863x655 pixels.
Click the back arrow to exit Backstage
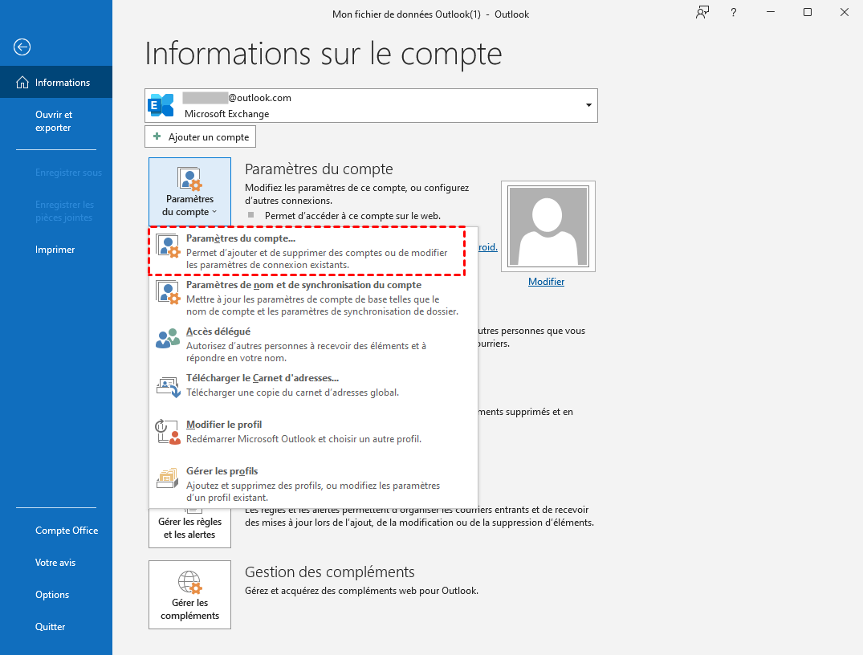click(x=22, y=47)
